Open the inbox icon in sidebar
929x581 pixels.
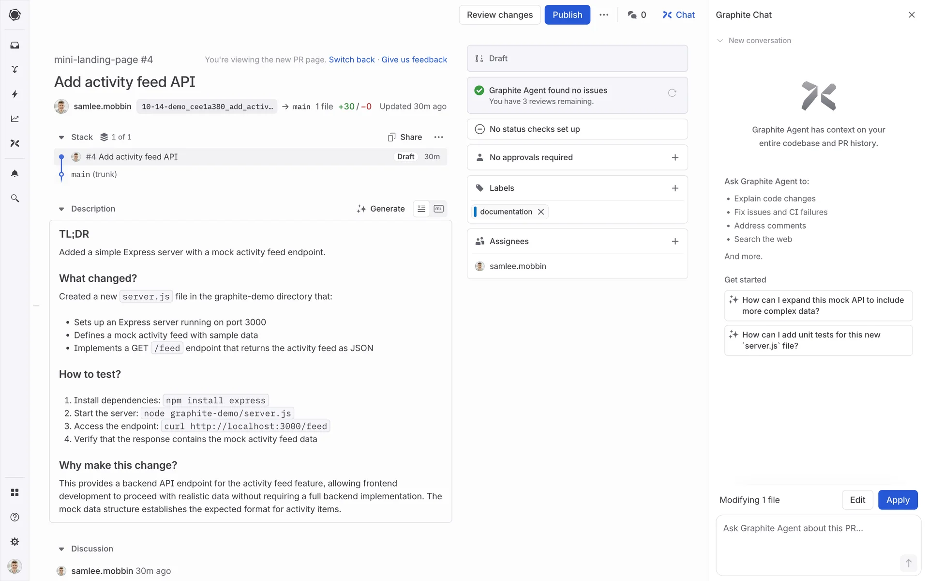[x=15, y=45]
